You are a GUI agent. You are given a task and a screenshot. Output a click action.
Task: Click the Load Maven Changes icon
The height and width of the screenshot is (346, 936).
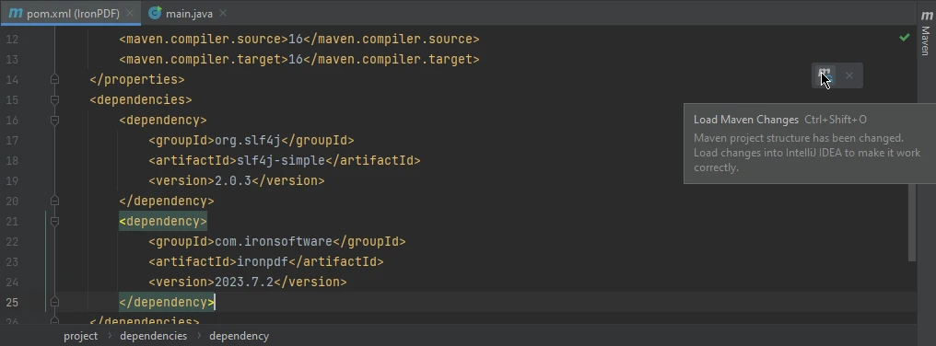tap(825, 75)
